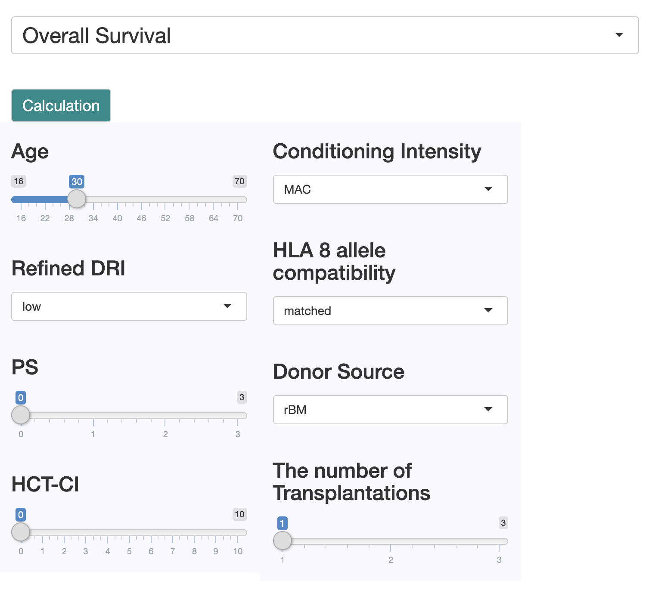Set Age slider to tick mark 52
This screenshot has width=652, height=593.
click(165, 200)
